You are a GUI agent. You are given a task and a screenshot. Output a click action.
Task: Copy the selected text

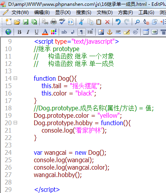pos(90,22)
